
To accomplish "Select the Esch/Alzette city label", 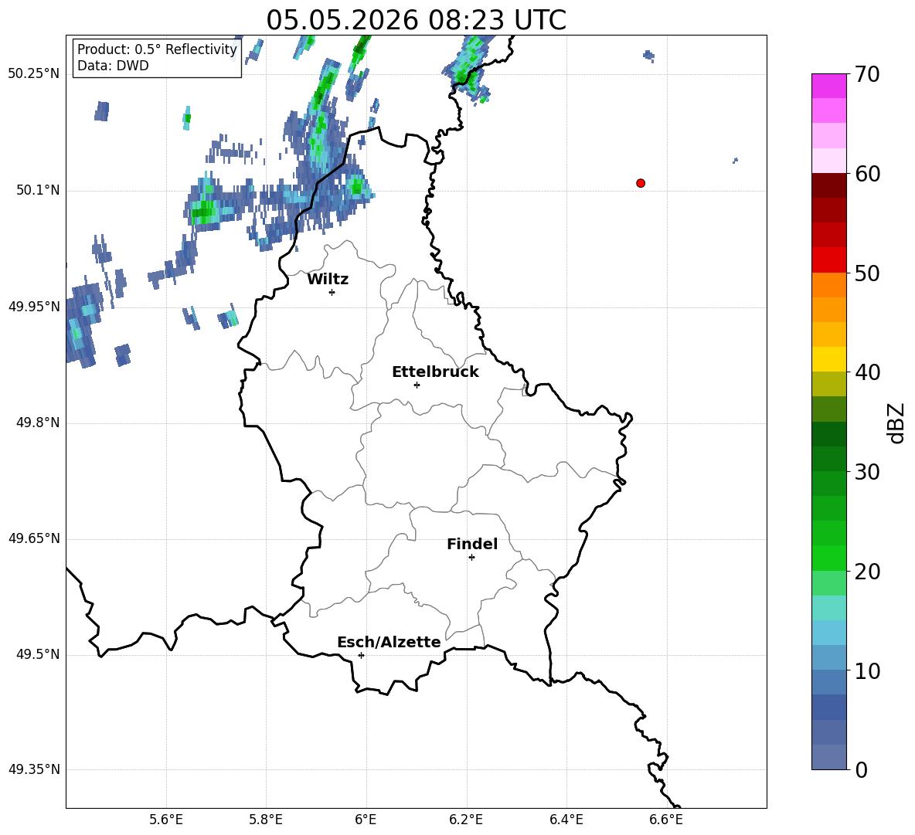I will click(x=389, y=642).
